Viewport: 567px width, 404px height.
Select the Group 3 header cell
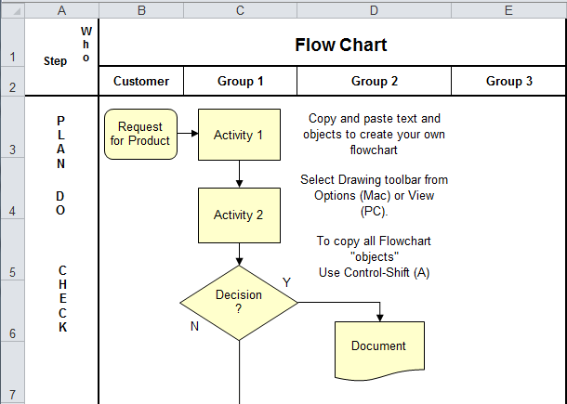point(508,81)
